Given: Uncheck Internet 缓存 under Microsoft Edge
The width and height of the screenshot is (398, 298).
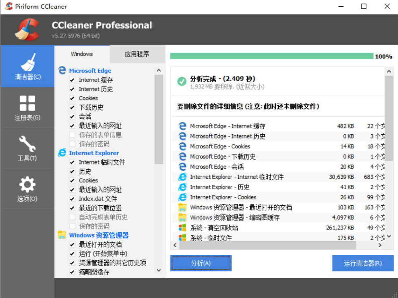Looking at the screenshot, I should click(72, 80).
